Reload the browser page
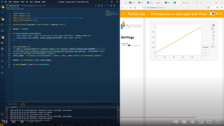The height and width of the screenshot is (126, 224). 131,8
